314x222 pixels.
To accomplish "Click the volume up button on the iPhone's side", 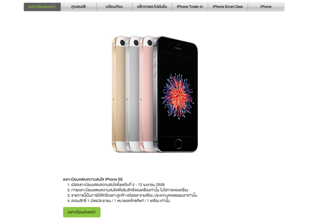I will tap(154, 64).
